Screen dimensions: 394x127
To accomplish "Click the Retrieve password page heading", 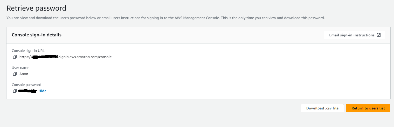I will coord(36,8).
